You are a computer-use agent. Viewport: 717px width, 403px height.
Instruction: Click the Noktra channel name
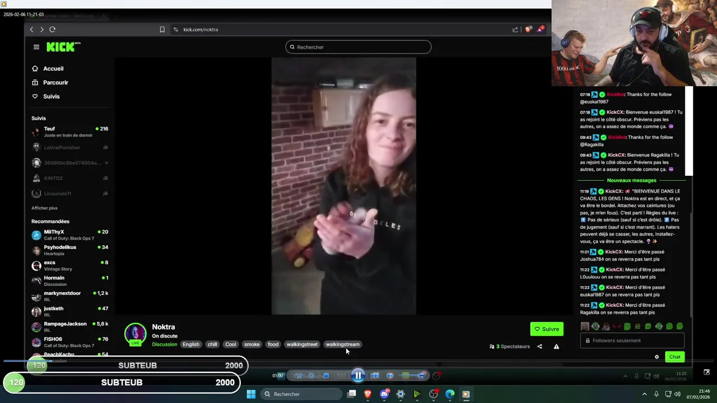coord(164,327)
